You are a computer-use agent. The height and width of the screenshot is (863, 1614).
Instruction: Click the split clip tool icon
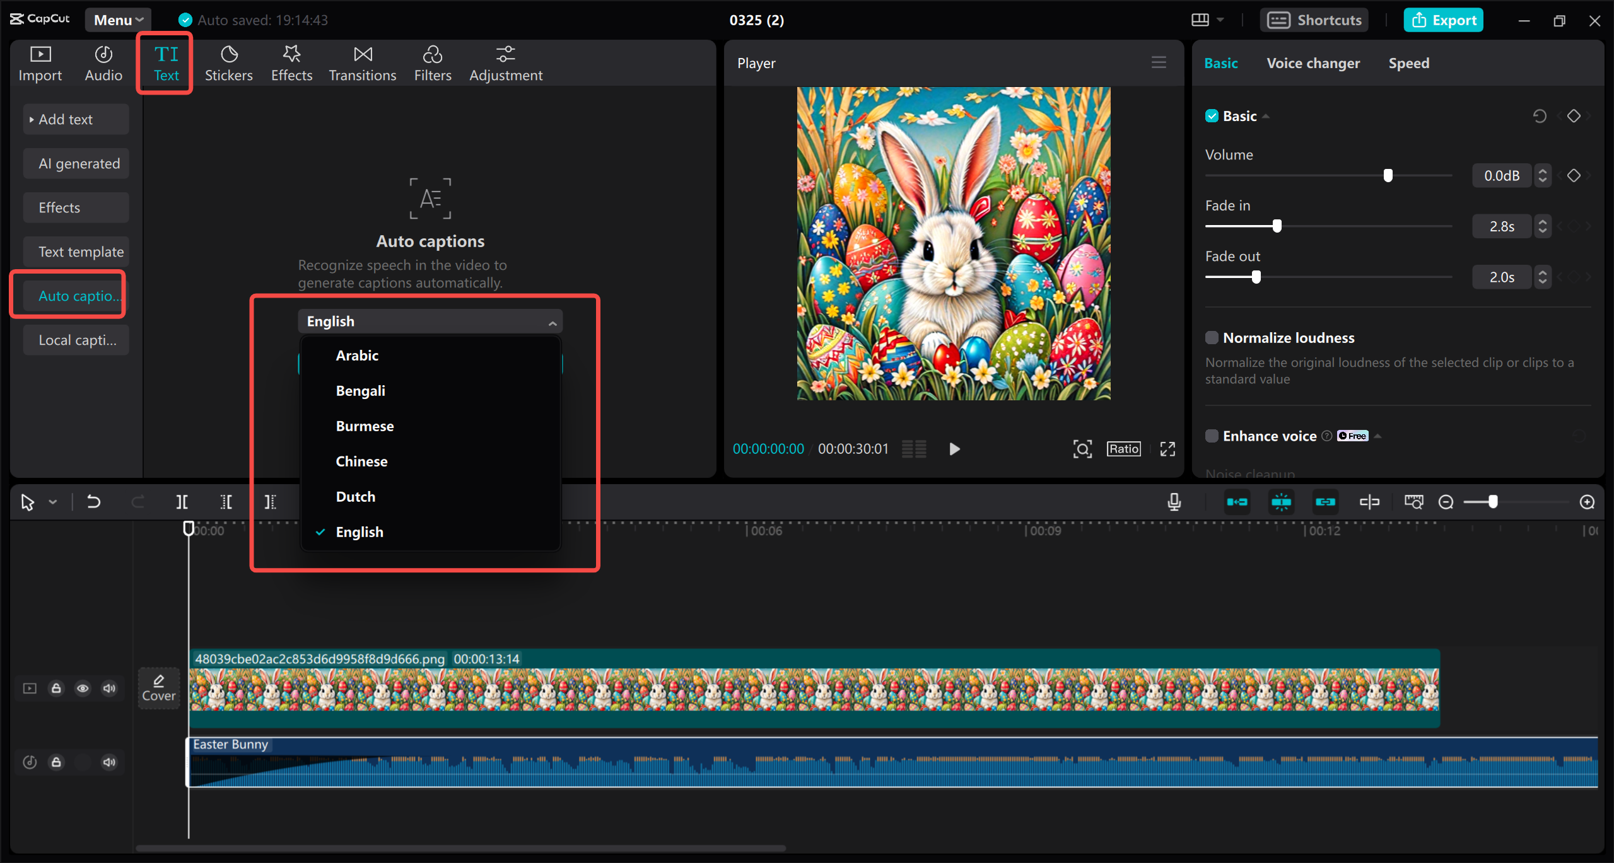(182, 502)
